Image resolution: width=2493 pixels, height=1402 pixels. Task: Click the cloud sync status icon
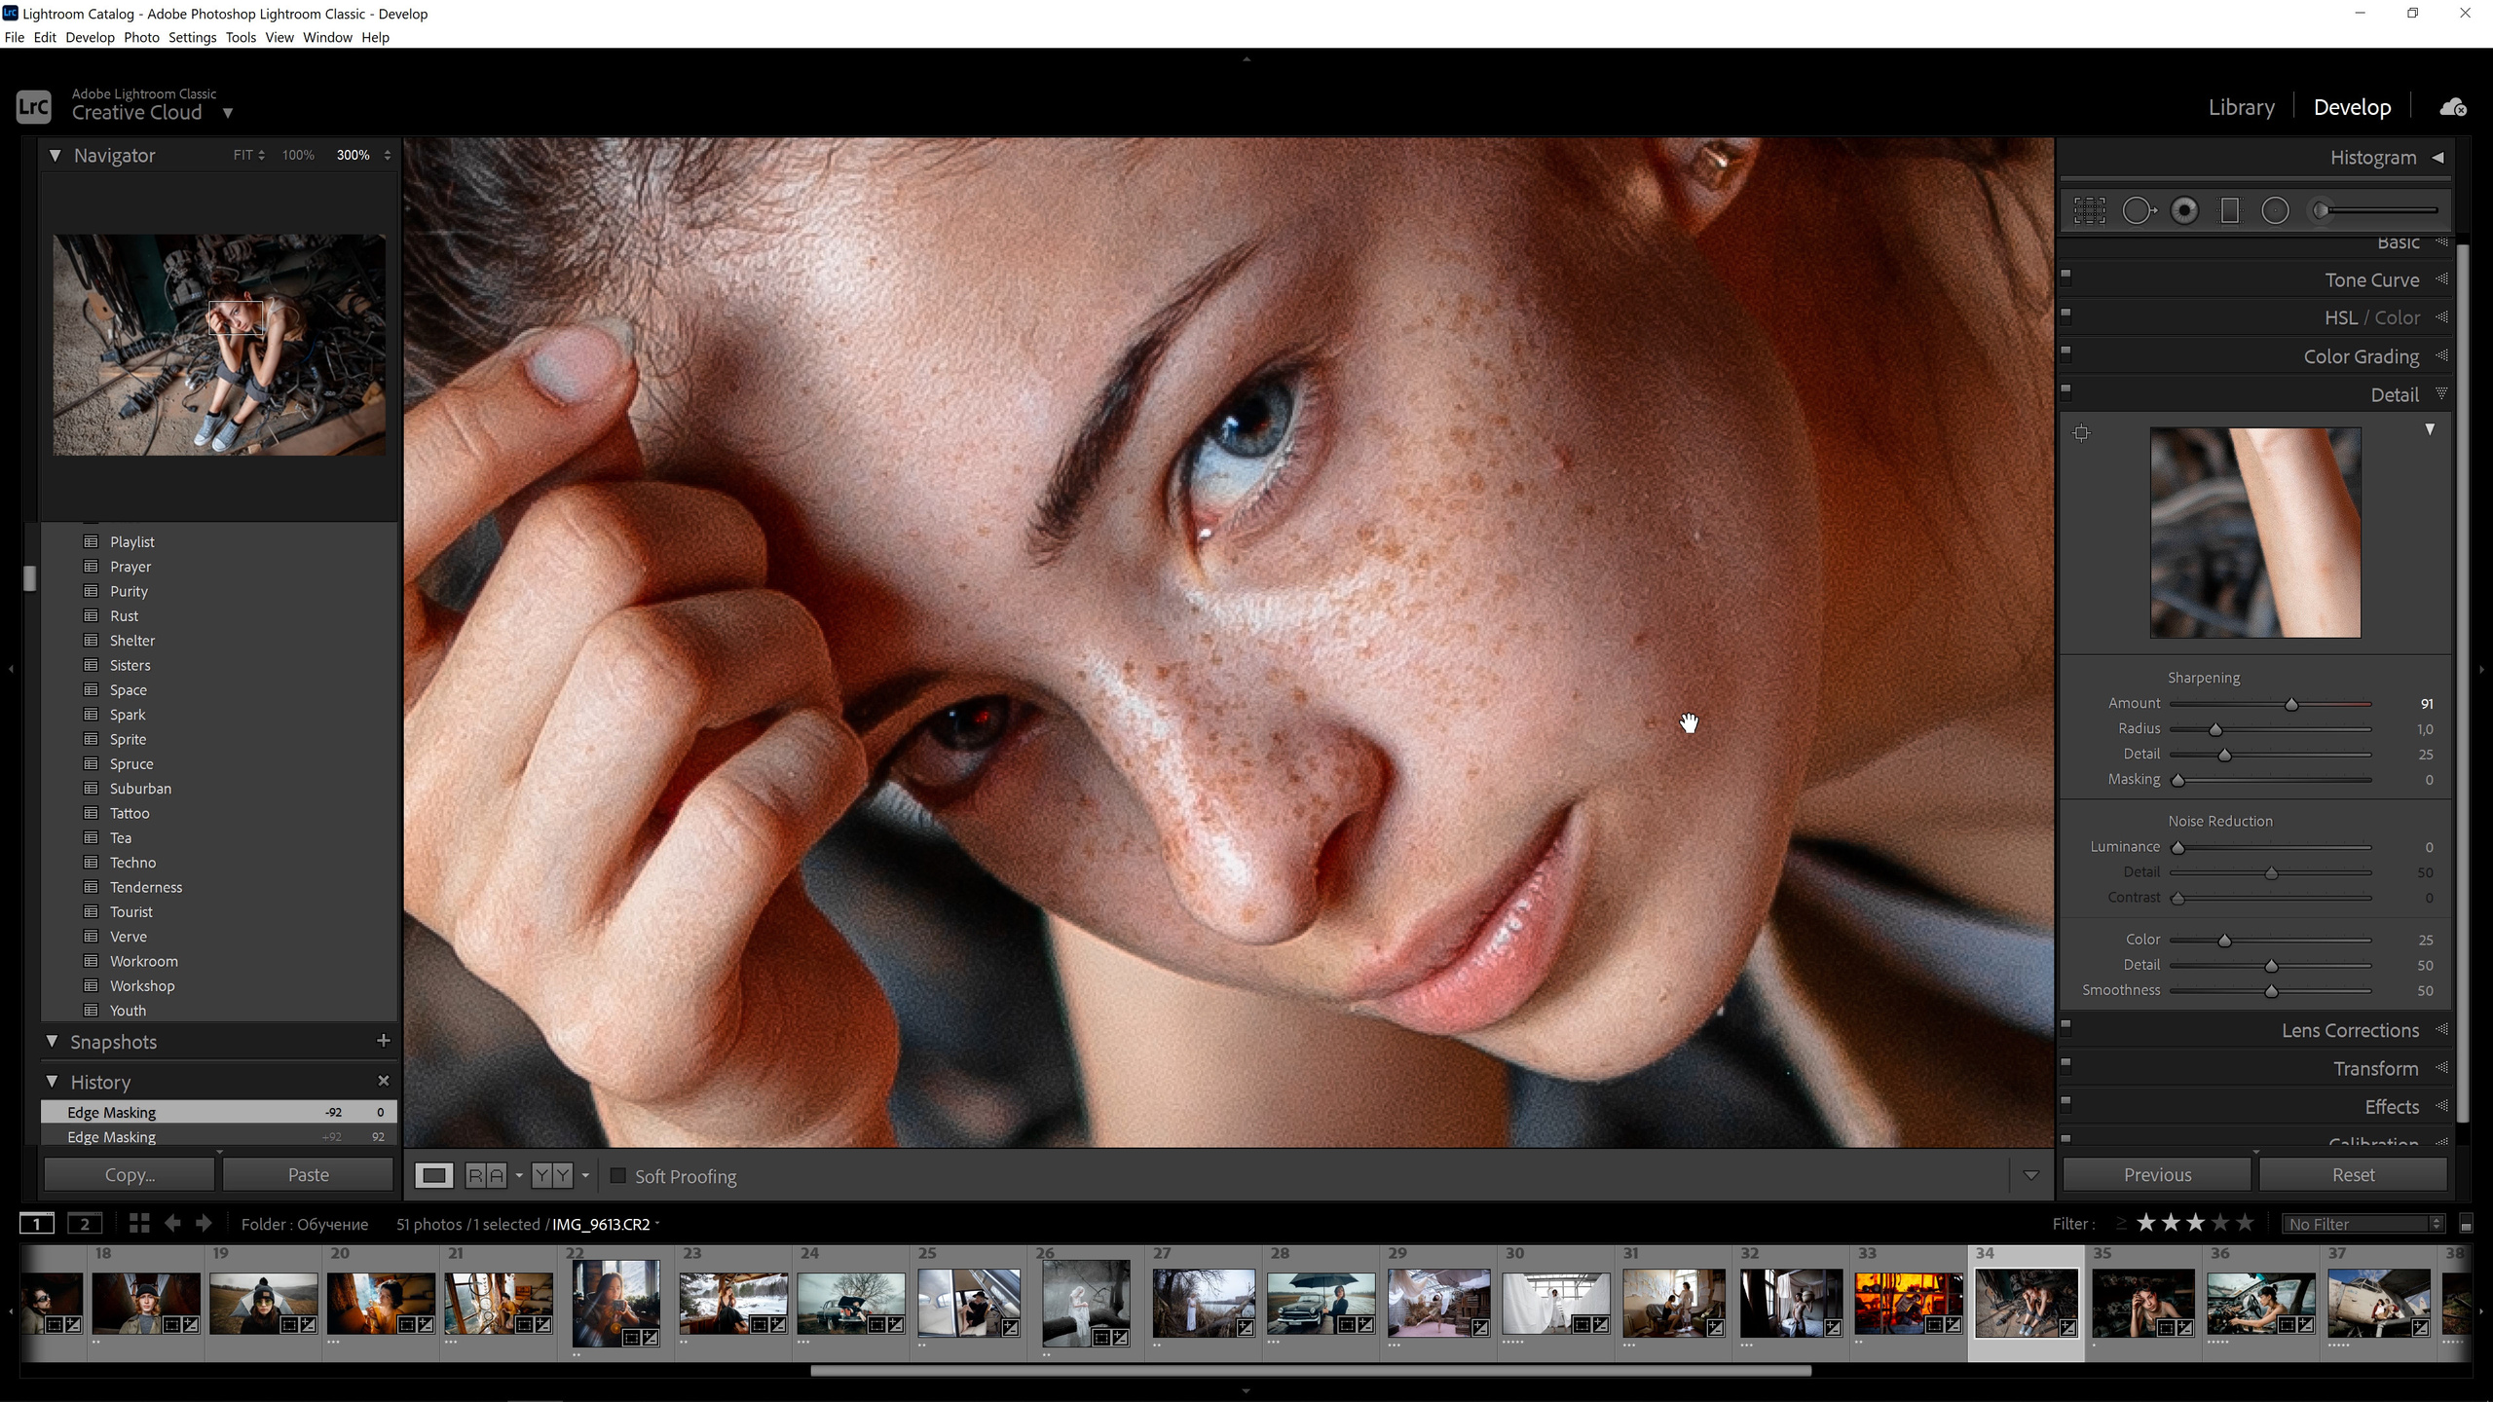pos(2452,107)
